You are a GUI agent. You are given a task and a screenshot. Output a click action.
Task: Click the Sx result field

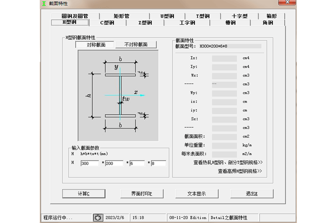[224, 120]
